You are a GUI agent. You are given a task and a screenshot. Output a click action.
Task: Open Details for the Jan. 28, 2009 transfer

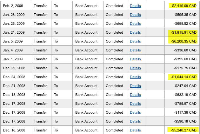(x=135, y=15)
